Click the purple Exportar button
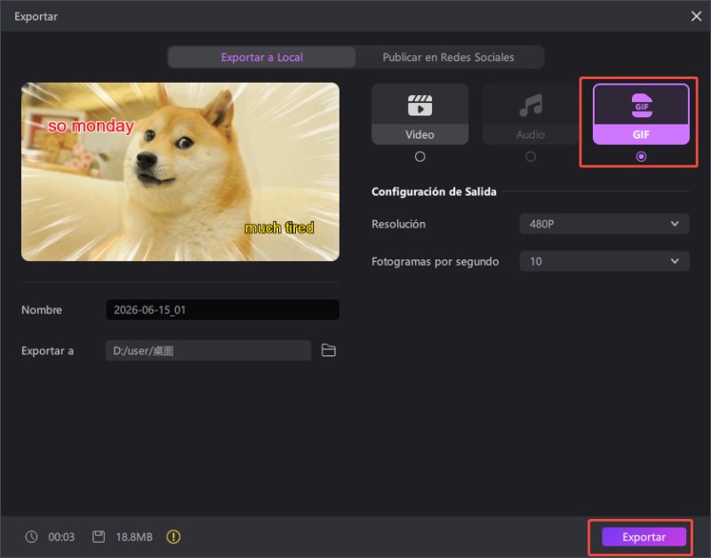The image size is (711, 558). coord(643,537)
